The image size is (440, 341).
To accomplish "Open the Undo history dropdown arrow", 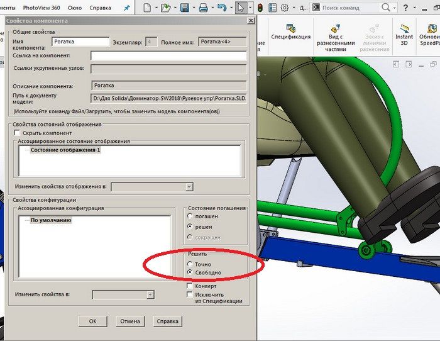I will (x=230, y=8).
